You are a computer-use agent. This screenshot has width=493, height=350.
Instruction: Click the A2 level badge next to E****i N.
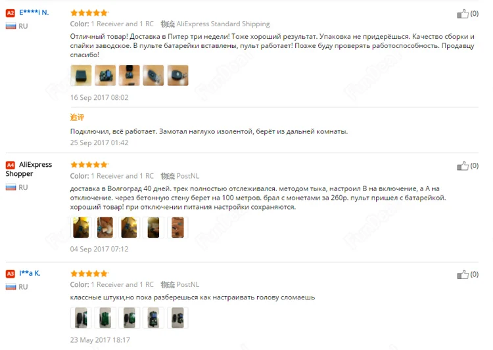click(x=11, y=13)
